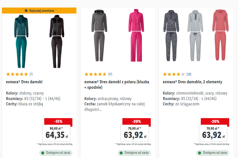
Task: Click the black velour tracksuit image
Action: tap(57, 41)
